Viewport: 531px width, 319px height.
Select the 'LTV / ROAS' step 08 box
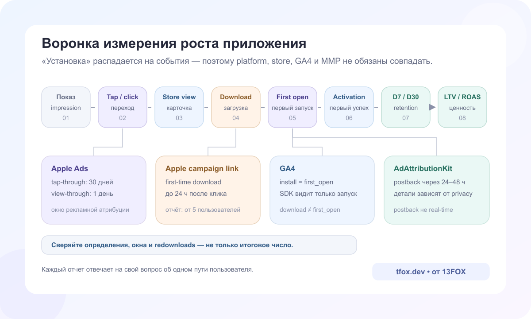point(462,107)
